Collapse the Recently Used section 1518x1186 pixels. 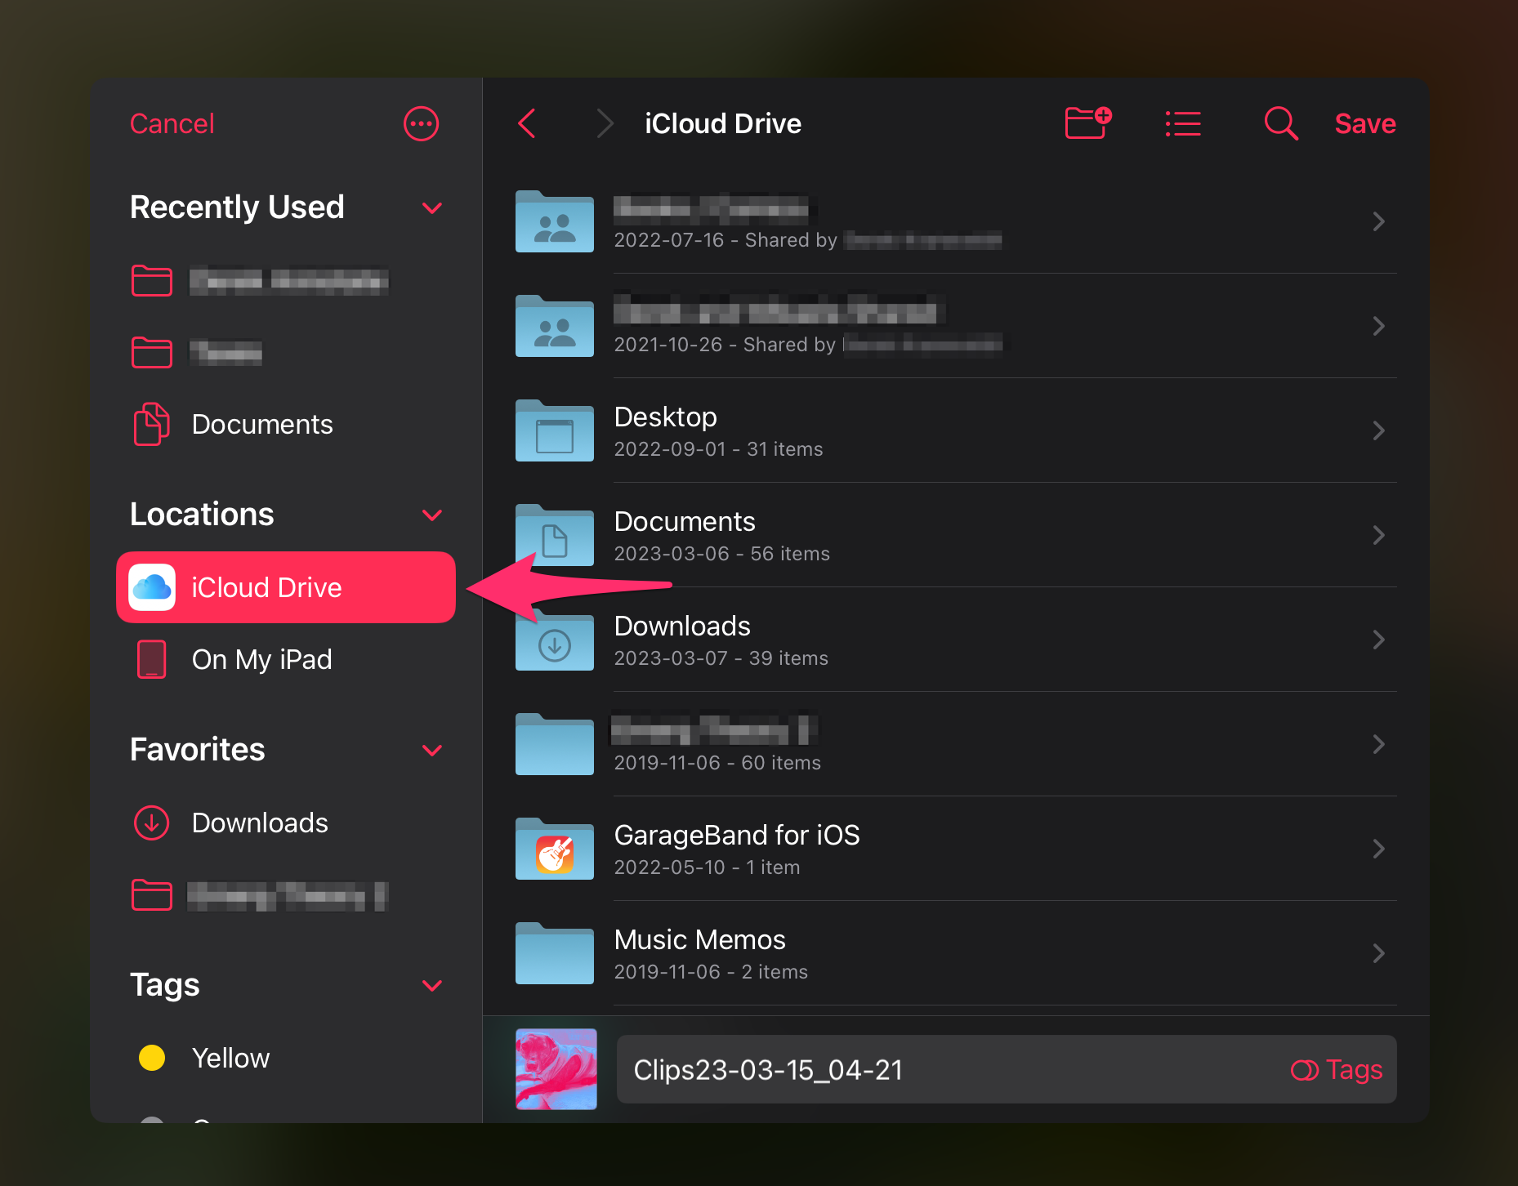coord(432,208)
